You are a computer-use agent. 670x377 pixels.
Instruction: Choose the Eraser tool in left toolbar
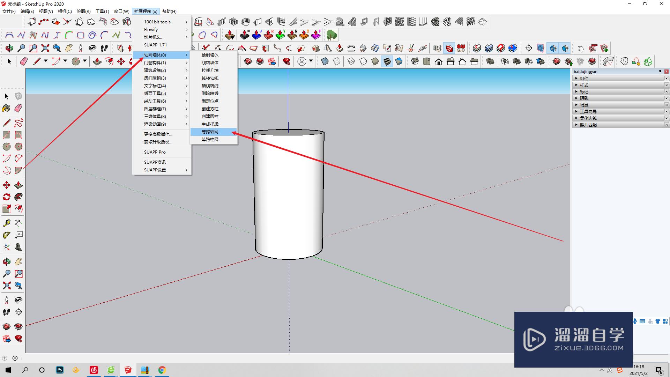point(18,108)
